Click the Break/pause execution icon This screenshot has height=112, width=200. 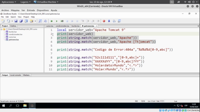coord(77,21)
